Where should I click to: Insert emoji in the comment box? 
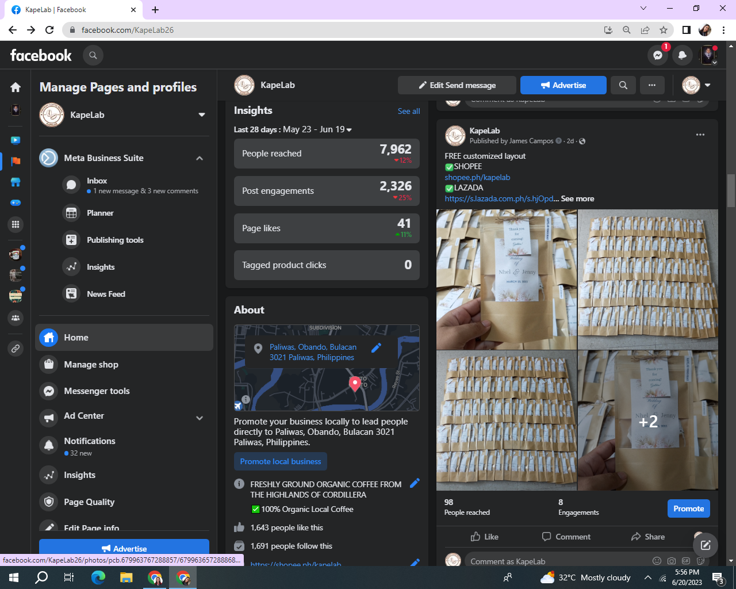[657, 561]
